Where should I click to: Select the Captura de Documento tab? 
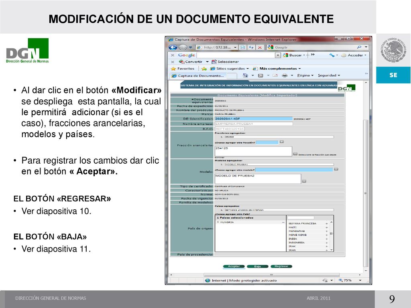click(198, 76)
